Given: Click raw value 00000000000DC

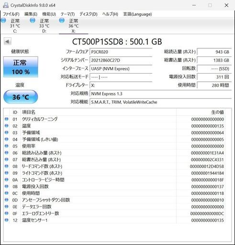Looking at the screenshot, I should pos(207,213).
